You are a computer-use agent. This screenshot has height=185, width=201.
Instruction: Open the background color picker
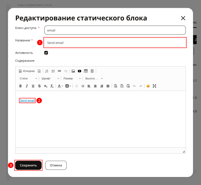coord(68,86)
